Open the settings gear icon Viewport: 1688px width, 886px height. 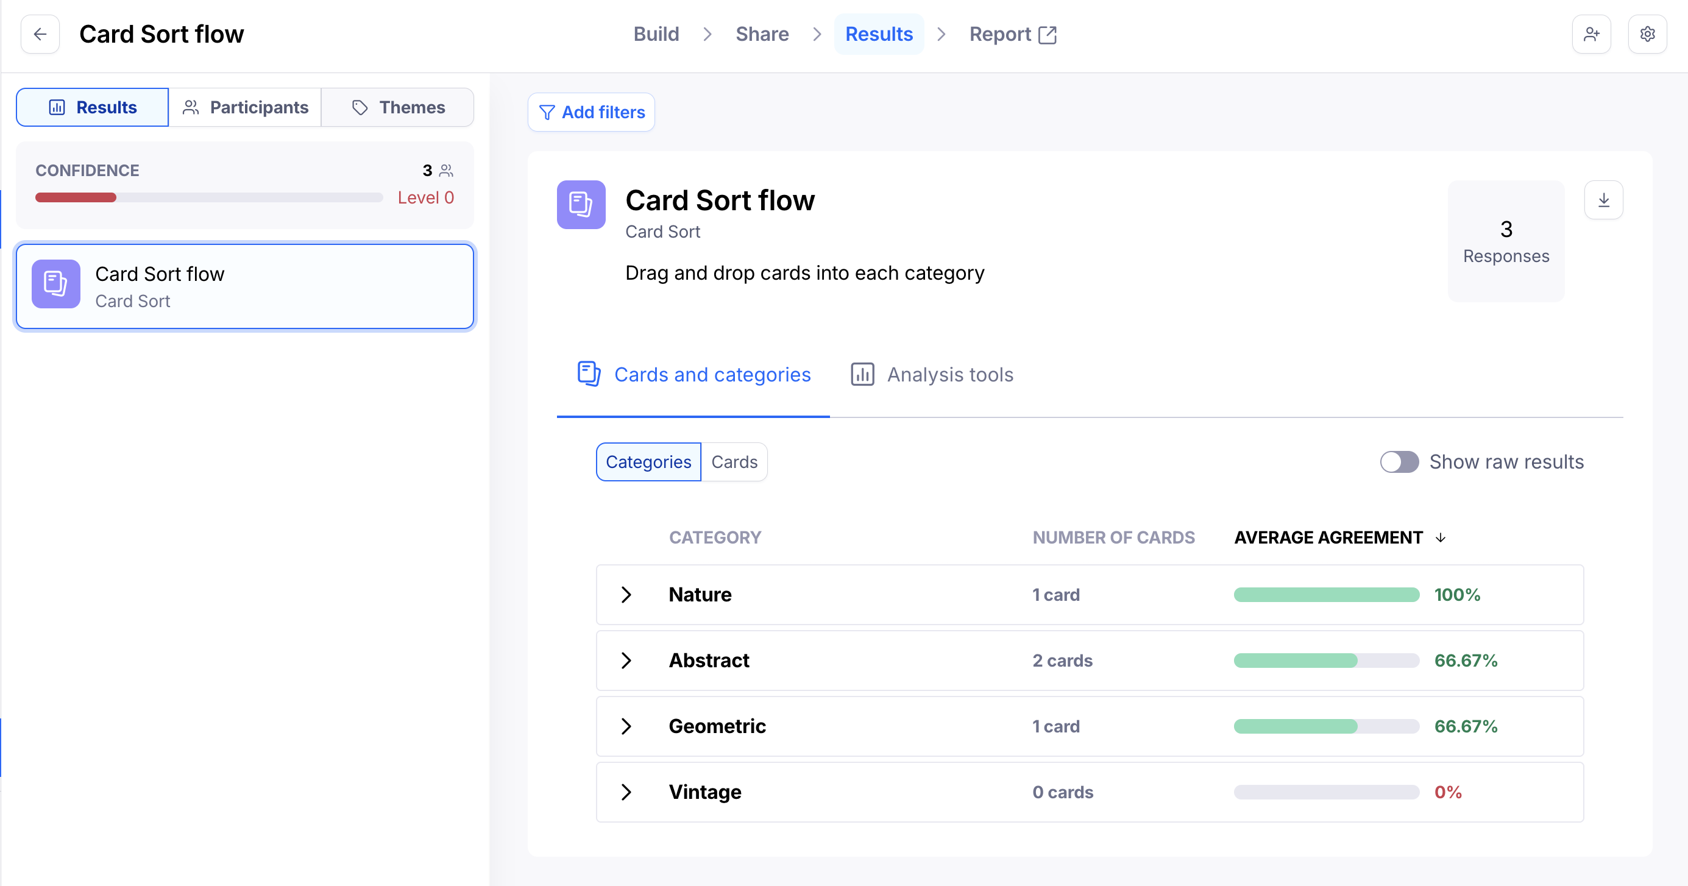coord(1647,34)
